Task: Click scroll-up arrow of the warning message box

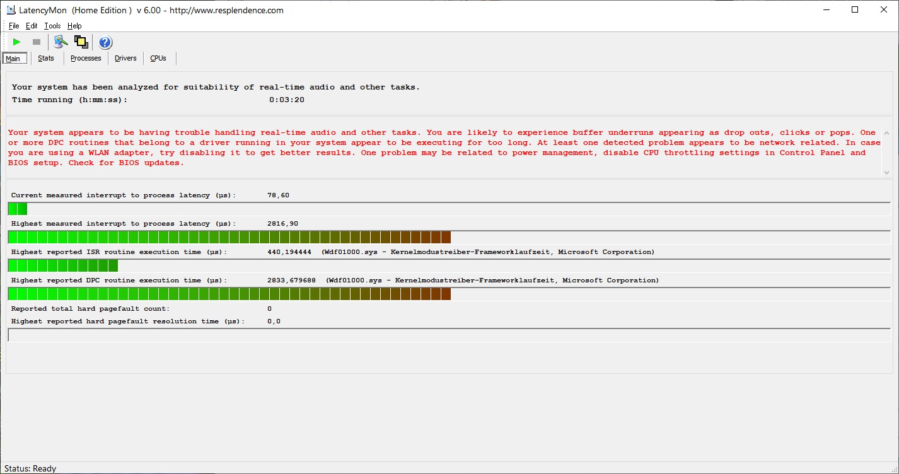Action: (x=887, y=134)
